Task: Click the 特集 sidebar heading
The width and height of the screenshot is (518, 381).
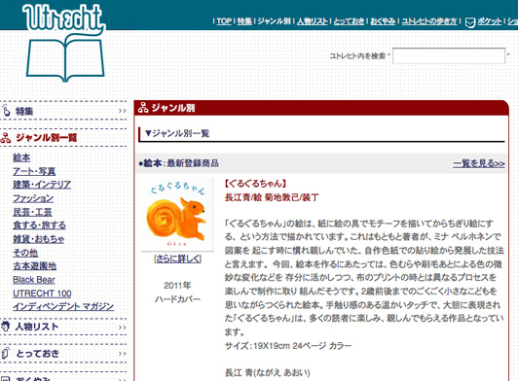Action: (24, 111)
